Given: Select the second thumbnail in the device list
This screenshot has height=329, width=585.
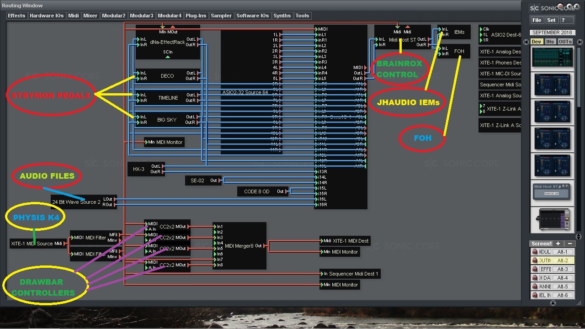Looking at the screenshot, I should tap(553, 84).
